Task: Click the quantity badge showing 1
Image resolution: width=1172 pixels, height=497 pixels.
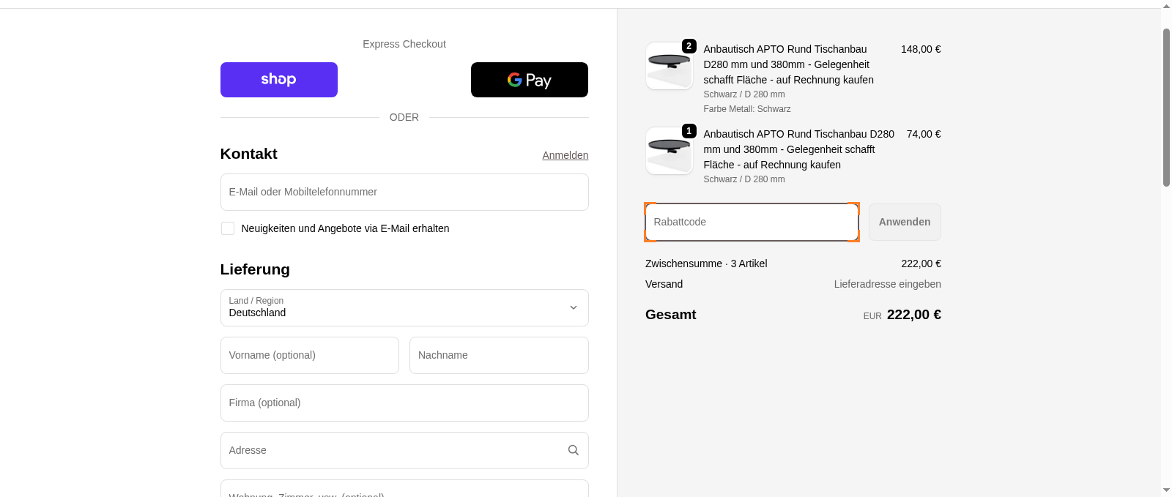Action: point(689,131)
